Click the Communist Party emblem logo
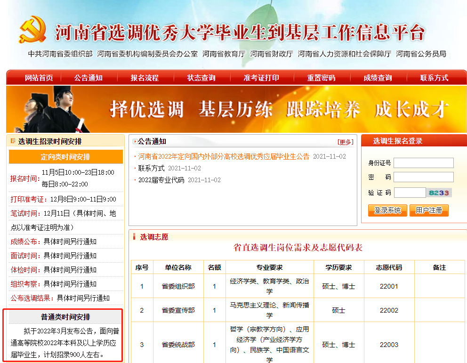 (x=33, y=30)
